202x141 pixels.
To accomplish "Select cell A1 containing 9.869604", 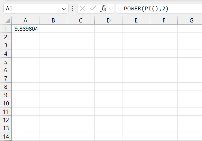I will [25, 29].
